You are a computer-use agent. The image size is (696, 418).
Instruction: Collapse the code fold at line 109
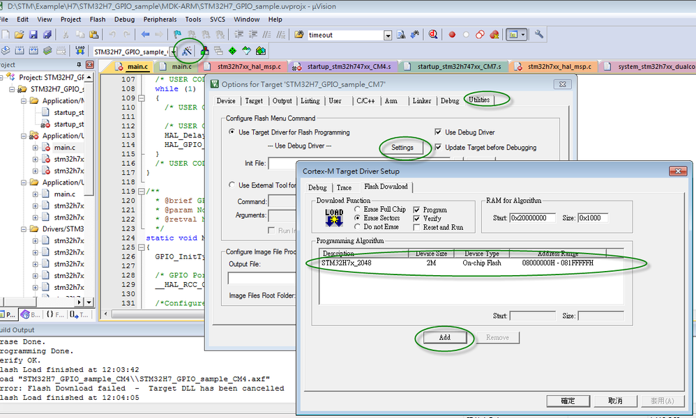(x=141, y=98)
